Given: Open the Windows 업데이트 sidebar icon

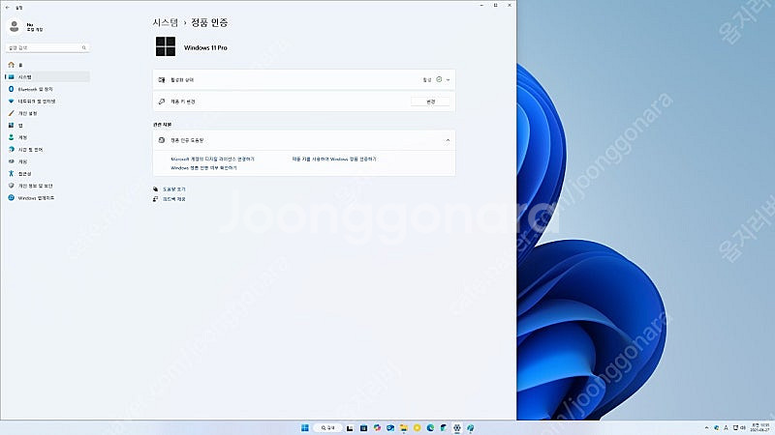Looking at the screenshot, I should pos(12,198).
